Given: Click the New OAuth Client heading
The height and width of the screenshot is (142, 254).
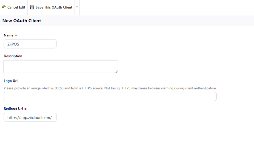Looking at the screenshot, I should [22, 21].
